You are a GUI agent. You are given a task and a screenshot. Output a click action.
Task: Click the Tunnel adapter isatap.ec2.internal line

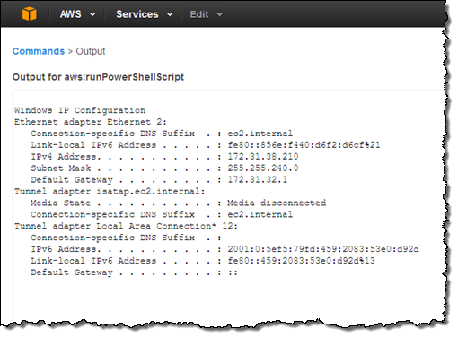point(110,191)
